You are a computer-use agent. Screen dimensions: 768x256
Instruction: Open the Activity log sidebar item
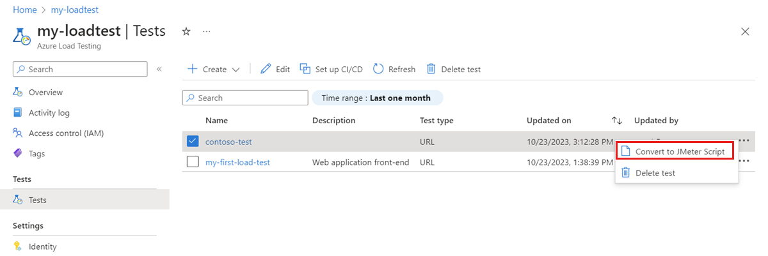coord(49,113)
